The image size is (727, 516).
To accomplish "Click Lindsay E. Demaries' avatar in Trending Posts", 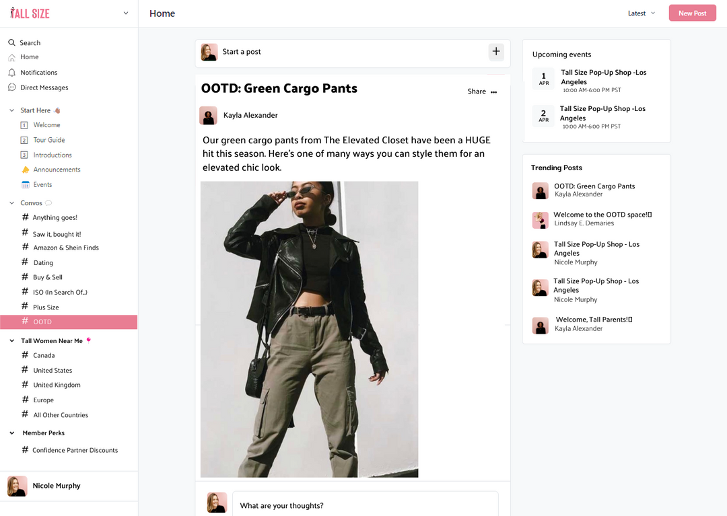I will 540,220.
